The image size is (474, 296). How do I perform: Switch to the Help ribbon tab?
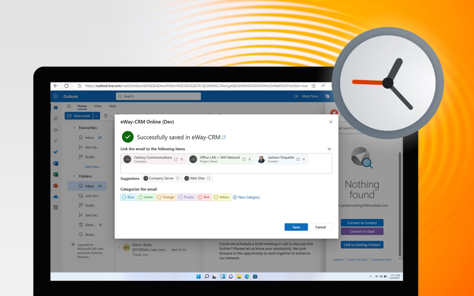pyautogui.click(x=112, y=106)
